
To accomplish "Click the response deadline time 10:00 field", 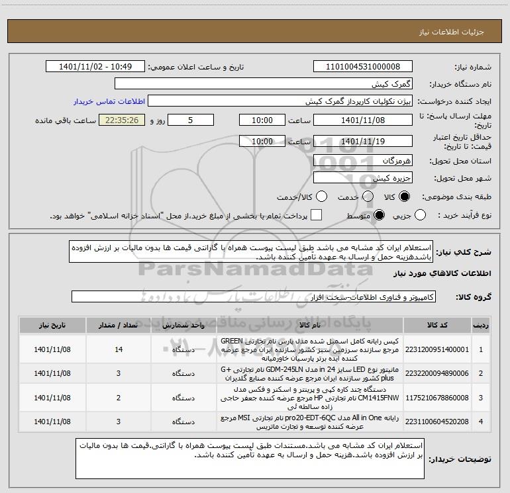I will [x=262, y=120].
